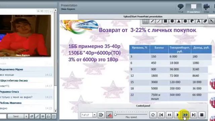Image resolution: width=215 pixels, height=121 pixels.
Task: Click the Upload/Start PowerPoint presentation bar
Action: (x=143, y=16)
